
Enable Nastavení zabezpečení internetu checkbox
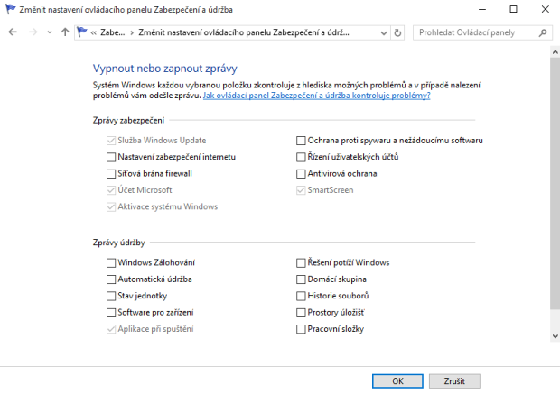(111, 157)
